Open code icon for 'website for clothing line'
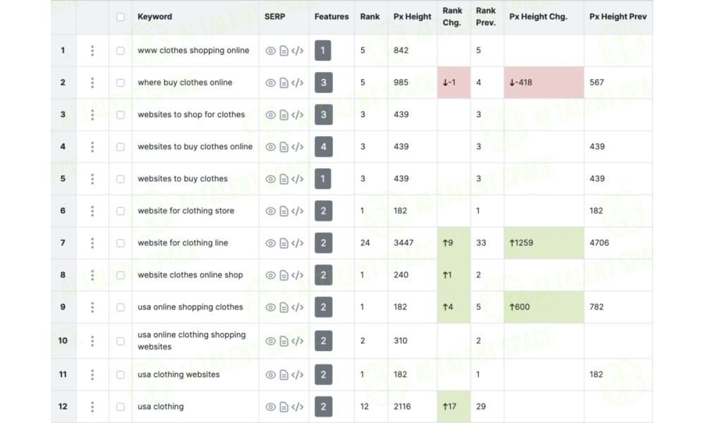 pyautogui.click(x=298, y=243)
